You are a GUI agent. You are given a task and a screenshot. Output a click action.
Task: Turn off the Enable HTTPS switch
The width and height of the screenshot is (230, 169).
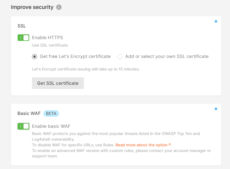[23, 38]
